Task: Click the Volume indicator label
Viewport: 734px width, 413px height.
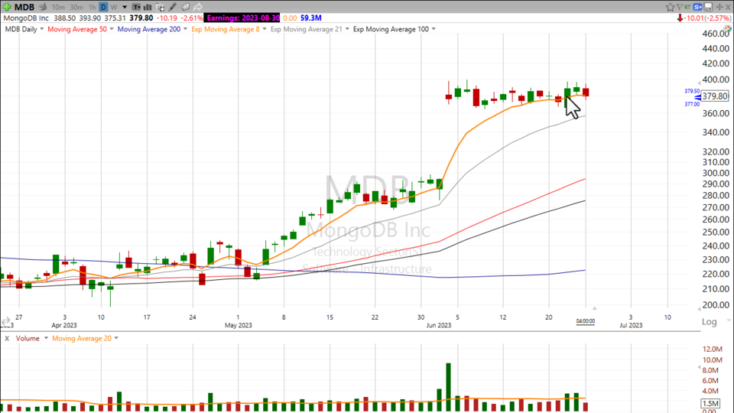Action: pos(28,338)
